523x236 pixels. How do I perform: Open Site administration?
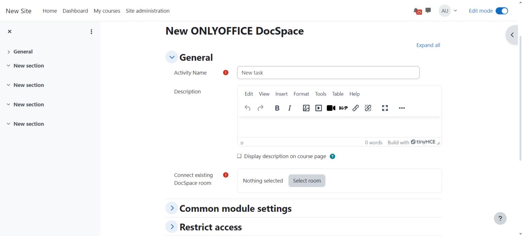148,11
